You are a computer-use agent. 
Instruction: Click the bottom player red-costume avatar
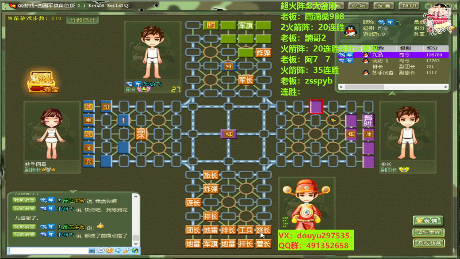pos(306,204)
